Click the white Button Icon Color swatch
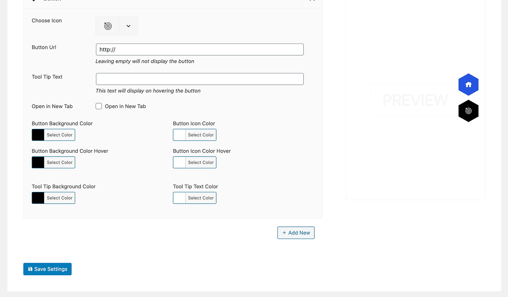Image resolution: width=508 pixels, height=297 pixels. pos(179,135)
